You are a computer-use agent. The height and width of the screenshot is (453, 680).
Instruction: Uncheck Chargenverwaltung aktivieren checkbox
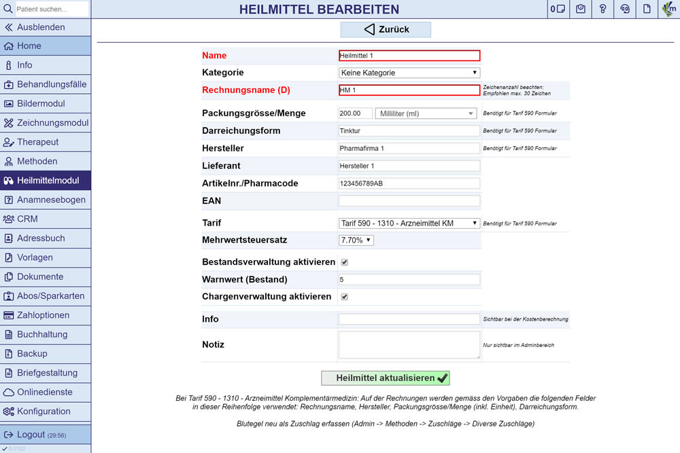coord(344,297)
